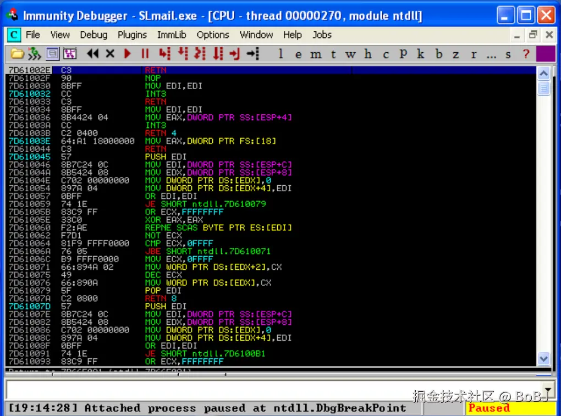The height and width of the screenshot is (416, 561).
Task: Click the yellow Paused status indicator
Action: (510, 408)
